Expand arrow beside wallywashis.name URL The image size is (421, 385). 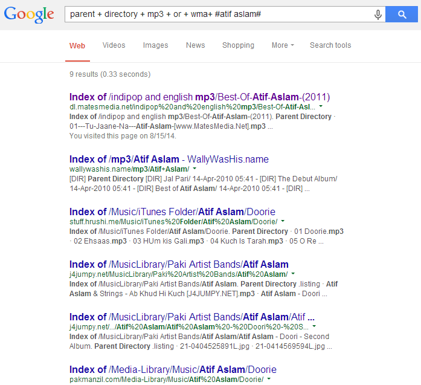(194, 169)
